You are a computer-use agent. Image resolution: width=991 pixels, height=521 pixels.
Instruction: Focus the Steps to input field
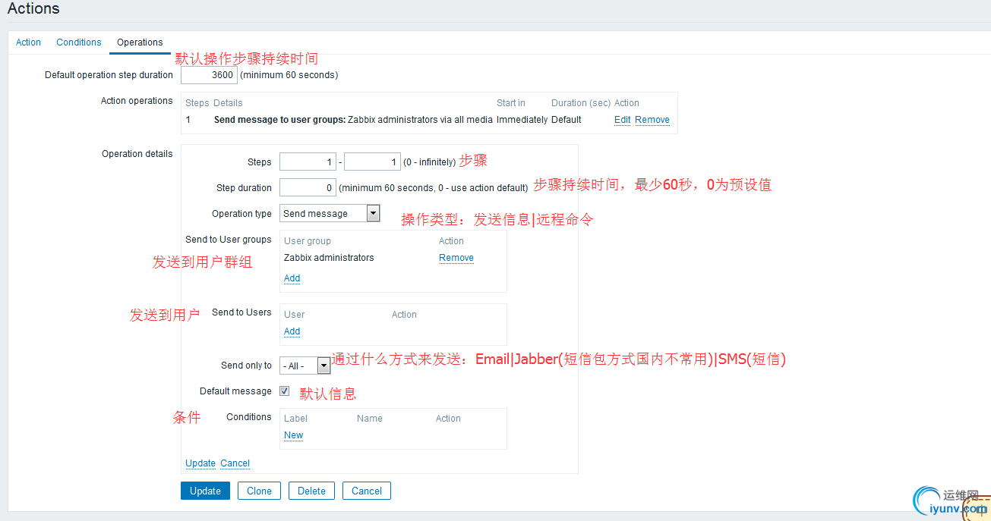[x=372, y=162]
